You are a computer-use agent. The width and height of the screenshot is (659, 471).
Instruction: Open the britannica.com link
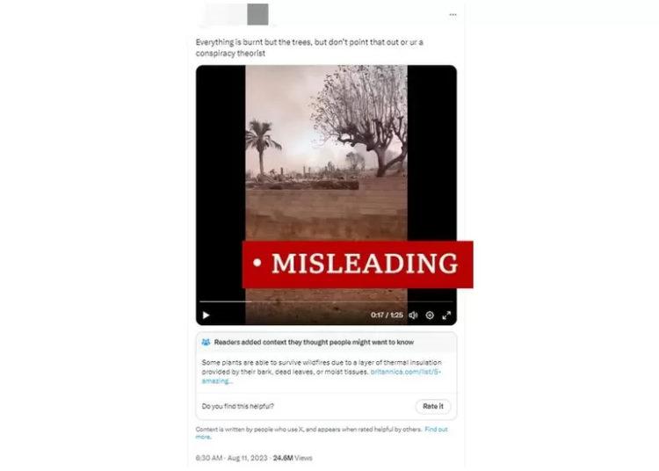(405, 372)
